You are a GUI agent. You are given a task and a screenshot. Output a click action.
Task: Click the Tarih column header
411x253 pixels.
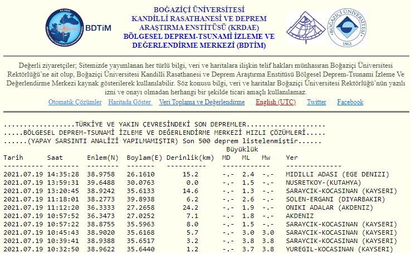pos(13,158)
